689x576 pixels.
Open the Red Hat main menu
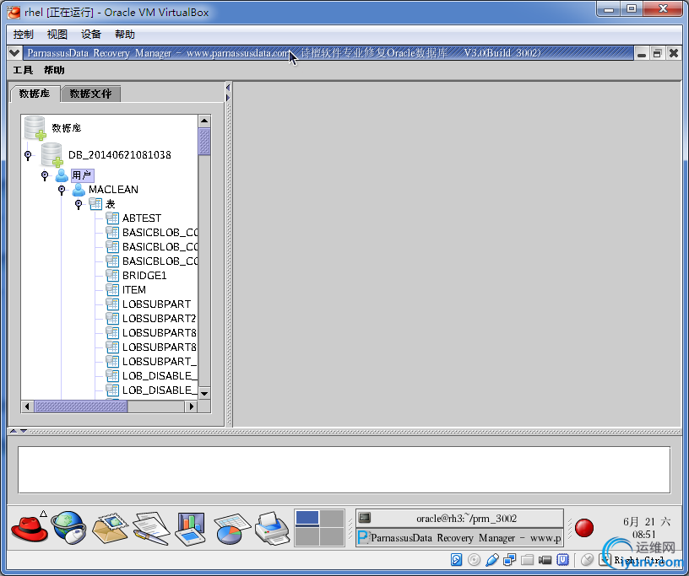click(29, 528)
